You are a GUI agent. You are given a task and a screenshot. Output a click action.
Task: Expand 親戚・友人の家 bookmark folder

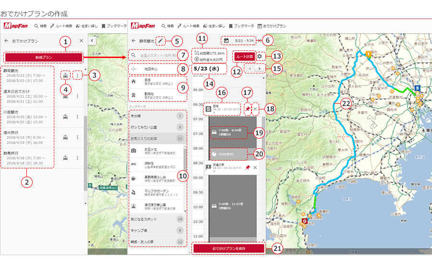[157, 242]
